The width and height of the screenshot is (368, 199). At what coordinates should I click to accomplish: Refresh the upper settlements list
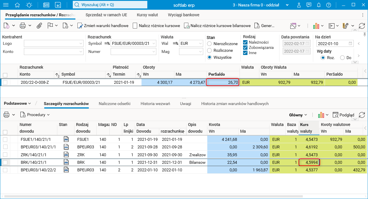click(x=362, y=26)
